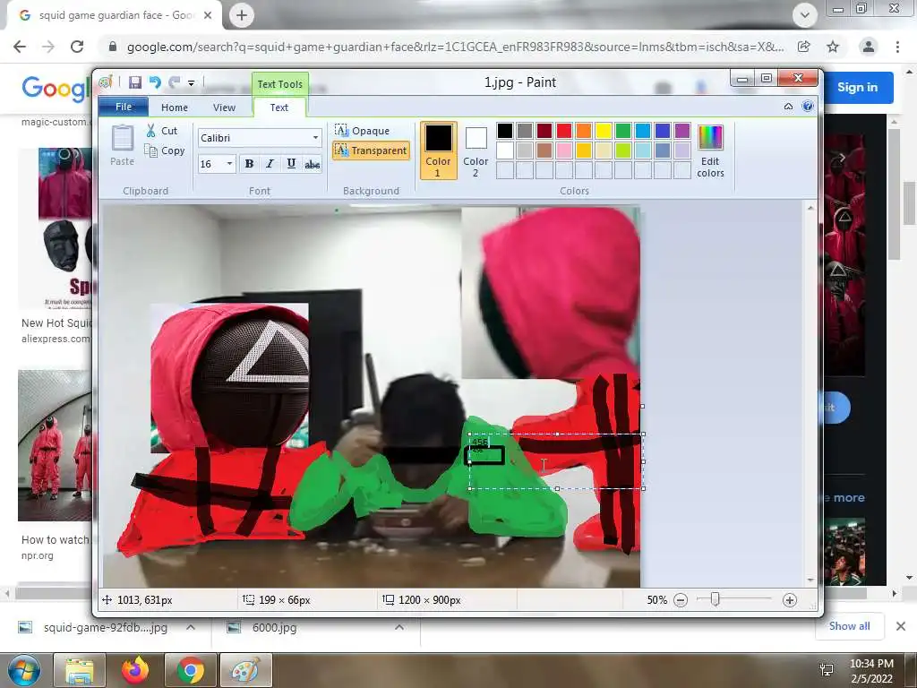Pick the yellow palette swatch
Viewport: 917px width, 688px height.
point(603,131)
